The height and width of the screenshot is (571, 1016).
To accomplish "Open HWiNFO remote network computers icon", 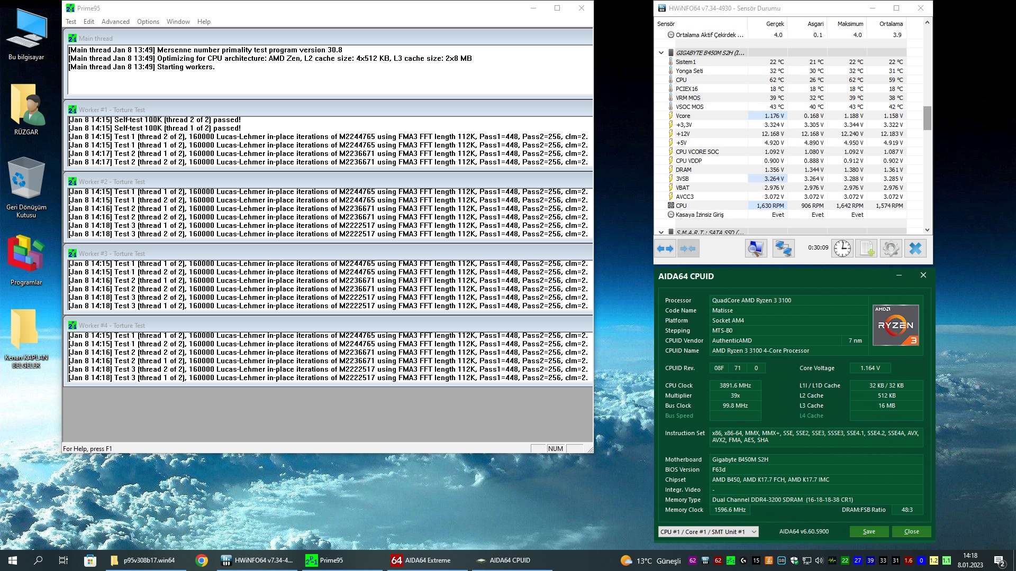I will [x=783, y=248].
